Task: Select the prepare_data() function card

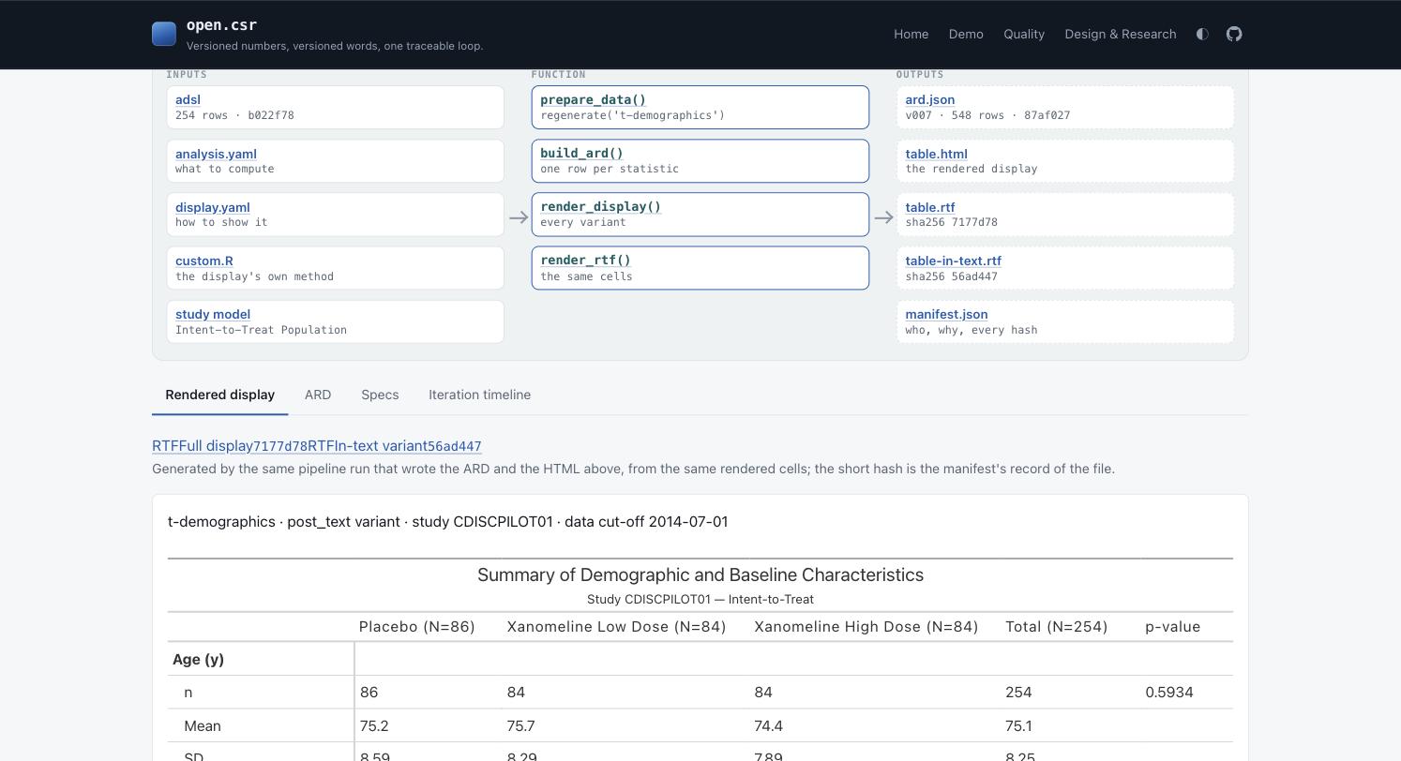Action: (x=700, y=107)
